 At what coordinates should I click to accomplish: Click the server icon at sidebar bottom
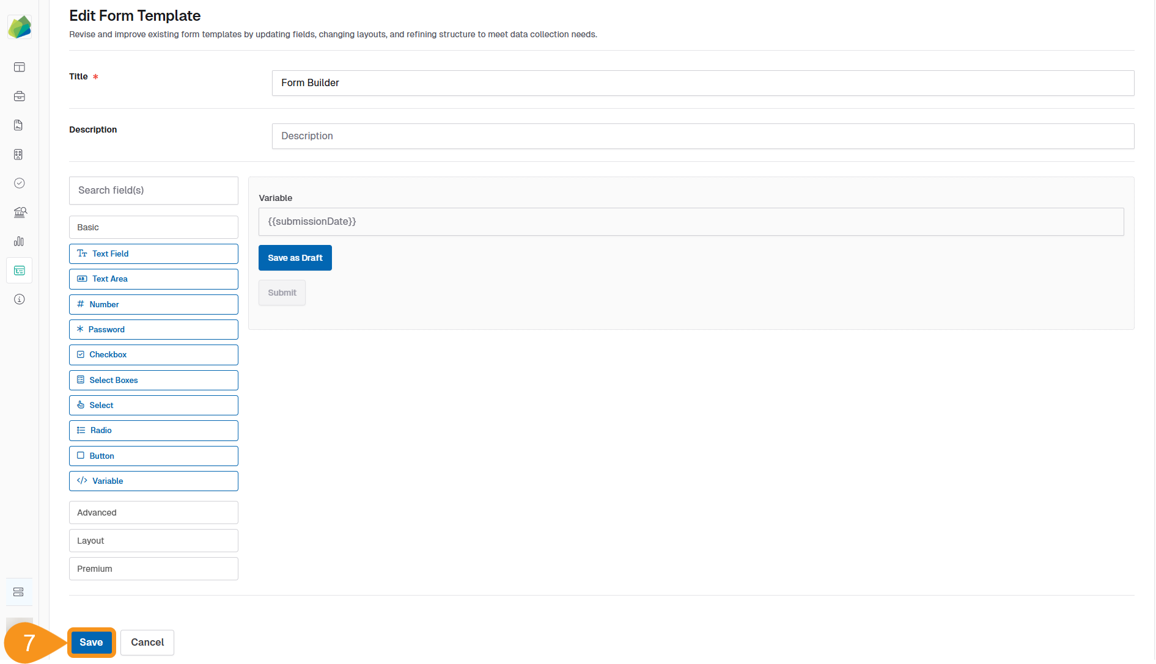[19, 592]
